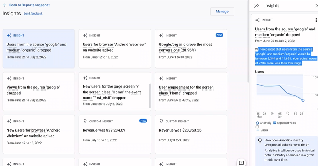This screenshot has width=318, height=166.
Task: Click lightbulb icon beside How does Analytics identify
Action: pos(260,141)
